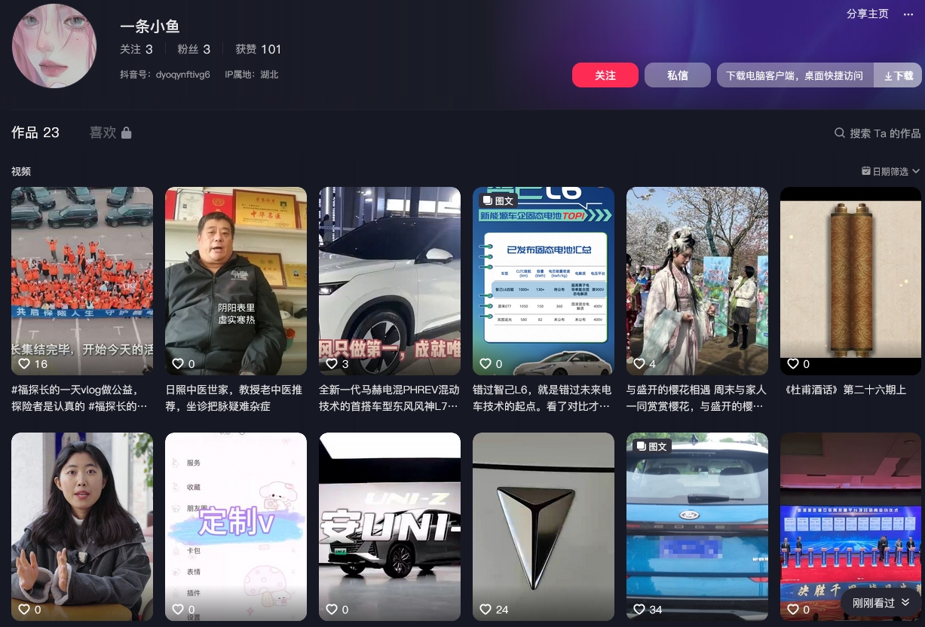Open the blue Ford car image post
The image size is (925, 627).
(697, 527)
